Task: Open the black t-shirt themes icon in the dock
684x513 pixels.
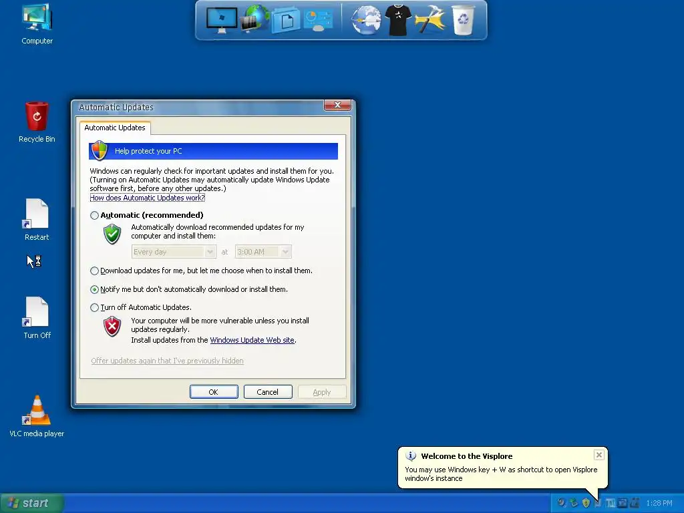Action: pyautogui.click(x=398, y=20)
